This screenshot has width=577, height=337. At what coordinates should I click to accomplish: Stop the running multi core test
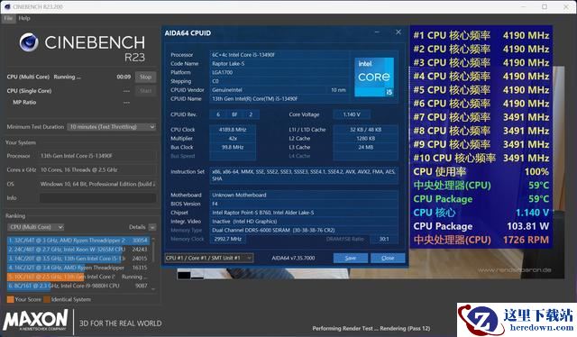point(145,77)
